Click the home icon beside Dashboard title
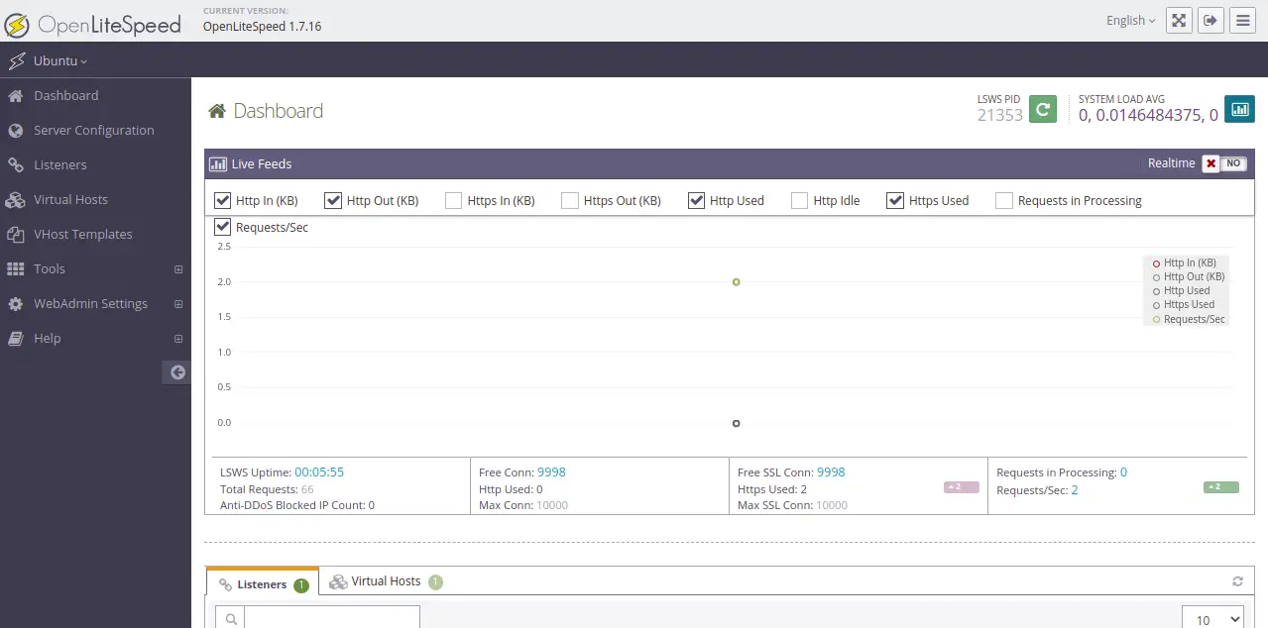Viewport: 1268px width, 628px height. (216, 112)
